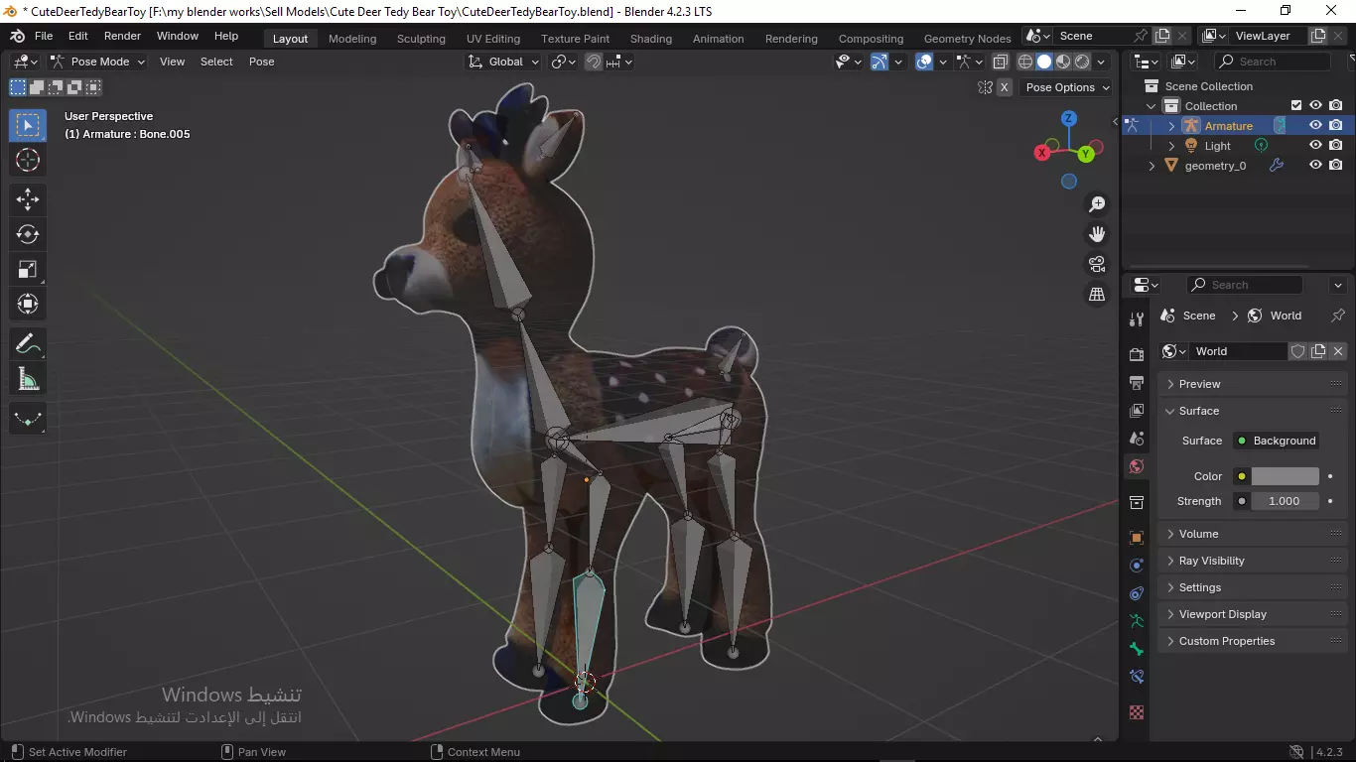Viewport: 1356px width, 762px height.
Task: Expand the geometry_0 tree item
Action: [1152, 166]
